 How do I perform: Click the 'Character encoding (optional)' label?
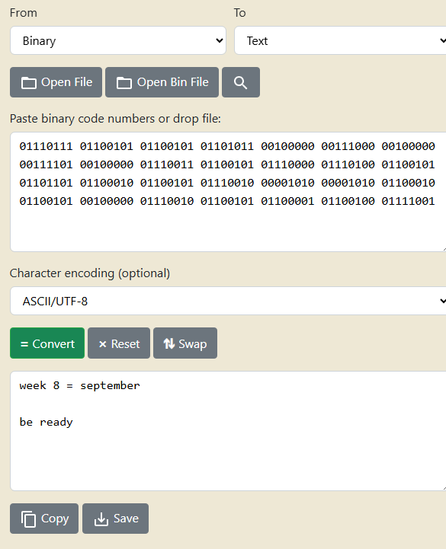point(90,273)
